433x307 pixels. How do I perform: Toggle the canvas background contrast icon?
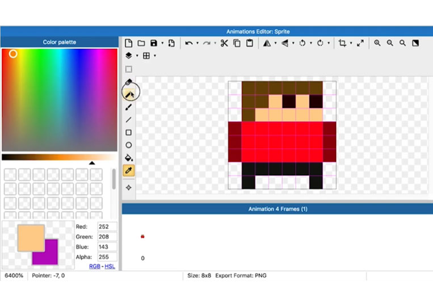pyautogui.click(x=415, y=43)
